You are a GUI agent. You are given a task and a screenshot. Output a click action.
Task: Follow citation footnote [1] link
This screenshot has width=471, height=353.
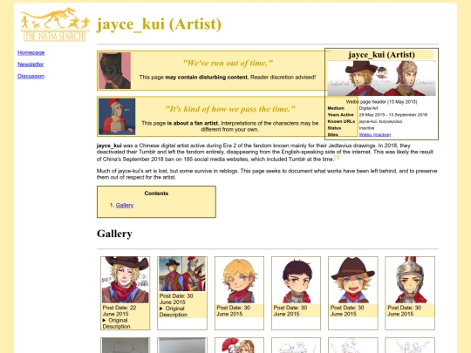pos(337,157)
